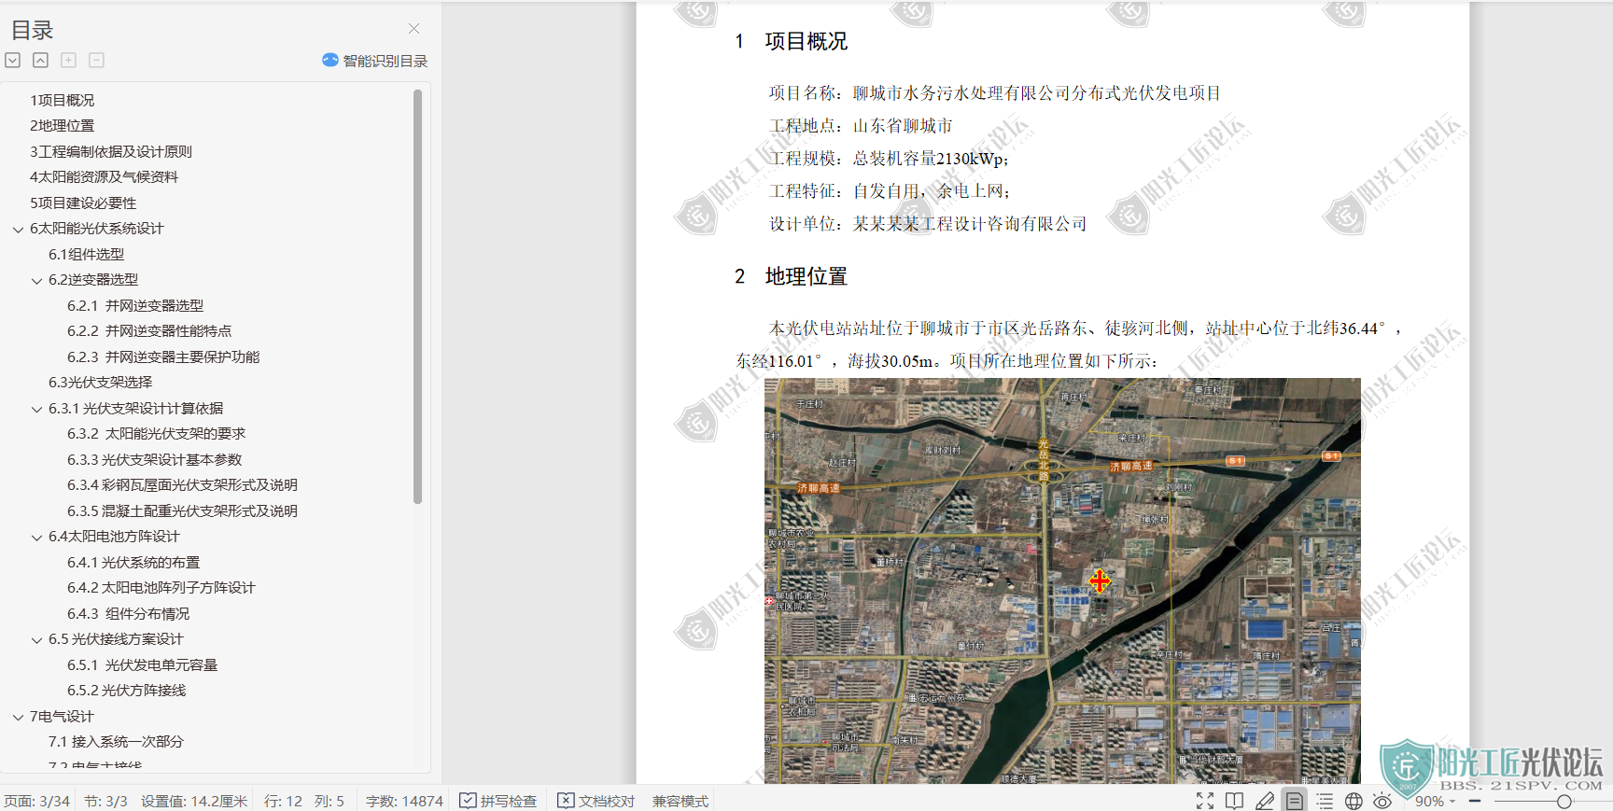
Task: Select 6.3.2 太阳能光伏支架的要求
Action: tap(156, 433)
